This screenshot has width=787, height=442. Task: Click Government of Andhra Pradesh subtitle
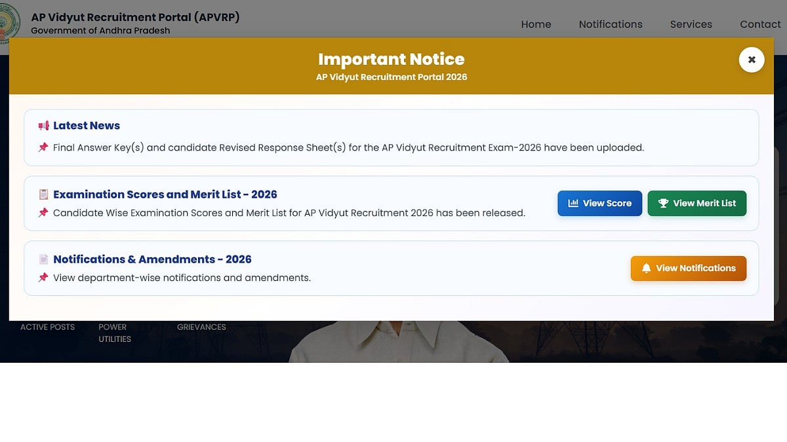coord(100,31)
